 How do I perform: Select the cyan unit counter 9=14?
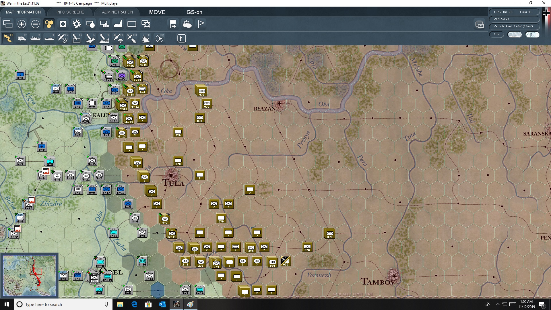199,290
